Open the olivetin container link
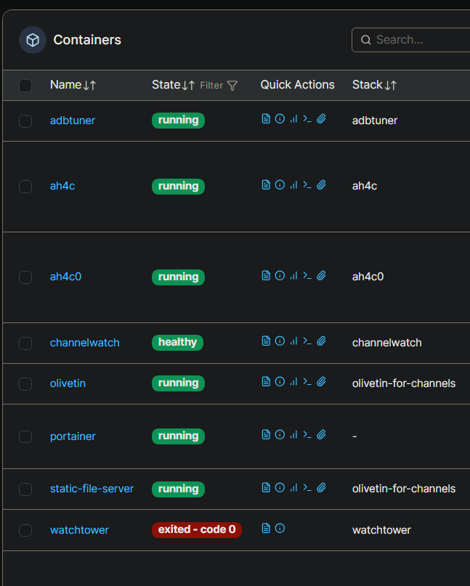470x586 pixels. coord(68,383)
